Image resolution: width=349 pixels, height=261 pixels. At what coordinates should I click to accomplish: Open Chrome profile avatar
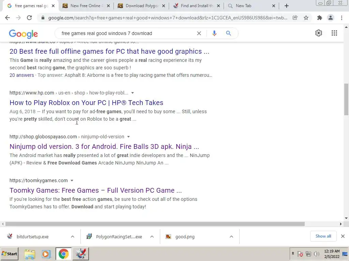point(331,18)
